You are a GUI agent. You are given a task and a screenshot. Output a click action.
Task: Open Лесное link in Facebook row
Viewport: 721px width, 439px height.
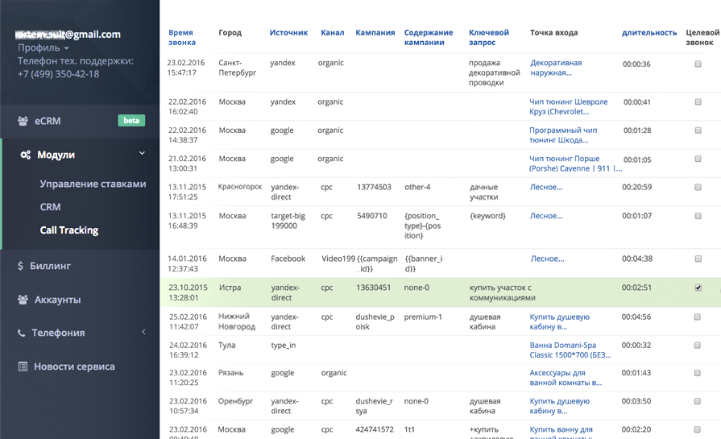(548, 259)
